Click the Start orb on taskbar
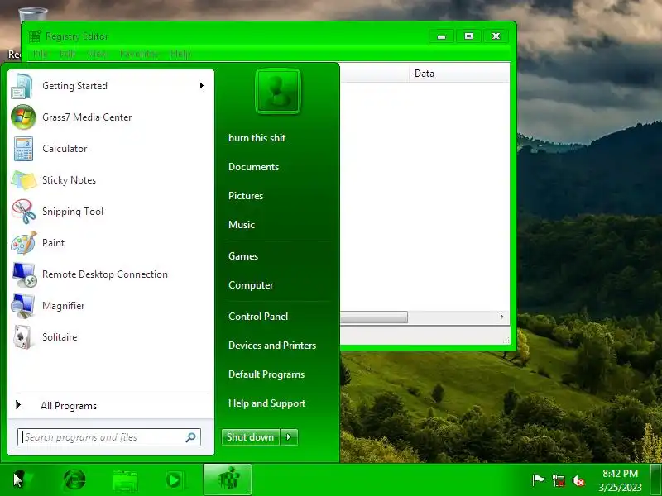 click(22, 479)
